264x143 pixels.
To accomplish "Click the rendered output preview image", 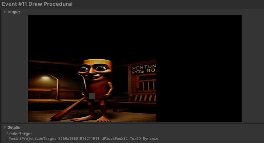I will point(135,68).
